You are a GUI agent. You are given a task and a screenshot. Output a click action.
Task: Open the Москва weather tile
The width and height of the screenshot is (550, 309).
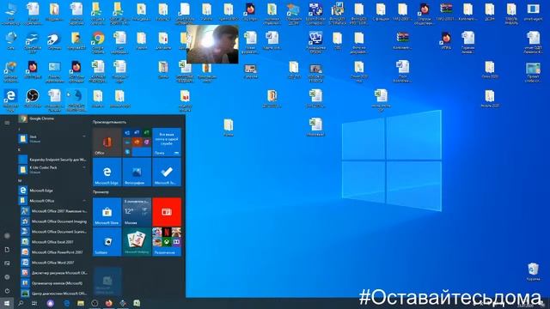point(137,212)
